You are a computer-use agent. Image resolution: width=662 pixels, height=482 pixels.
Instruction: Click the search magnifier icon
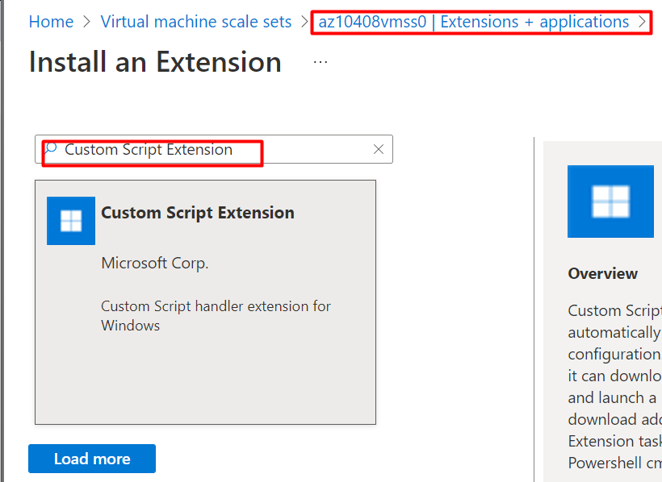click(51, 148)
